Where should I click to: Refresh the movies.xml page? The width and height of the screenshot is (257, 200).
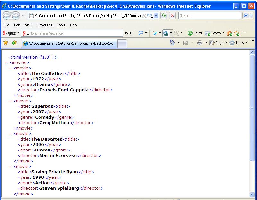click(x=163, y=15)
